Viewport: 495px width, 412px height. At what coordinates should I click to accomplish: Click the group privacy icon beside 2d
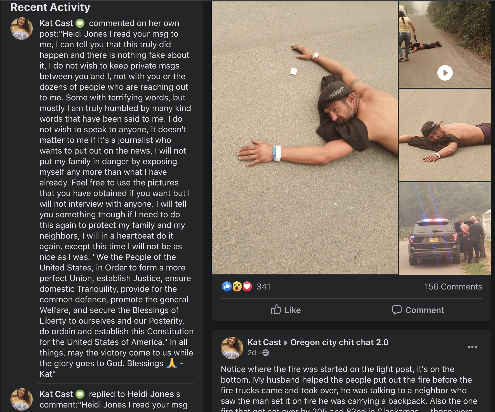pos(266,353)
